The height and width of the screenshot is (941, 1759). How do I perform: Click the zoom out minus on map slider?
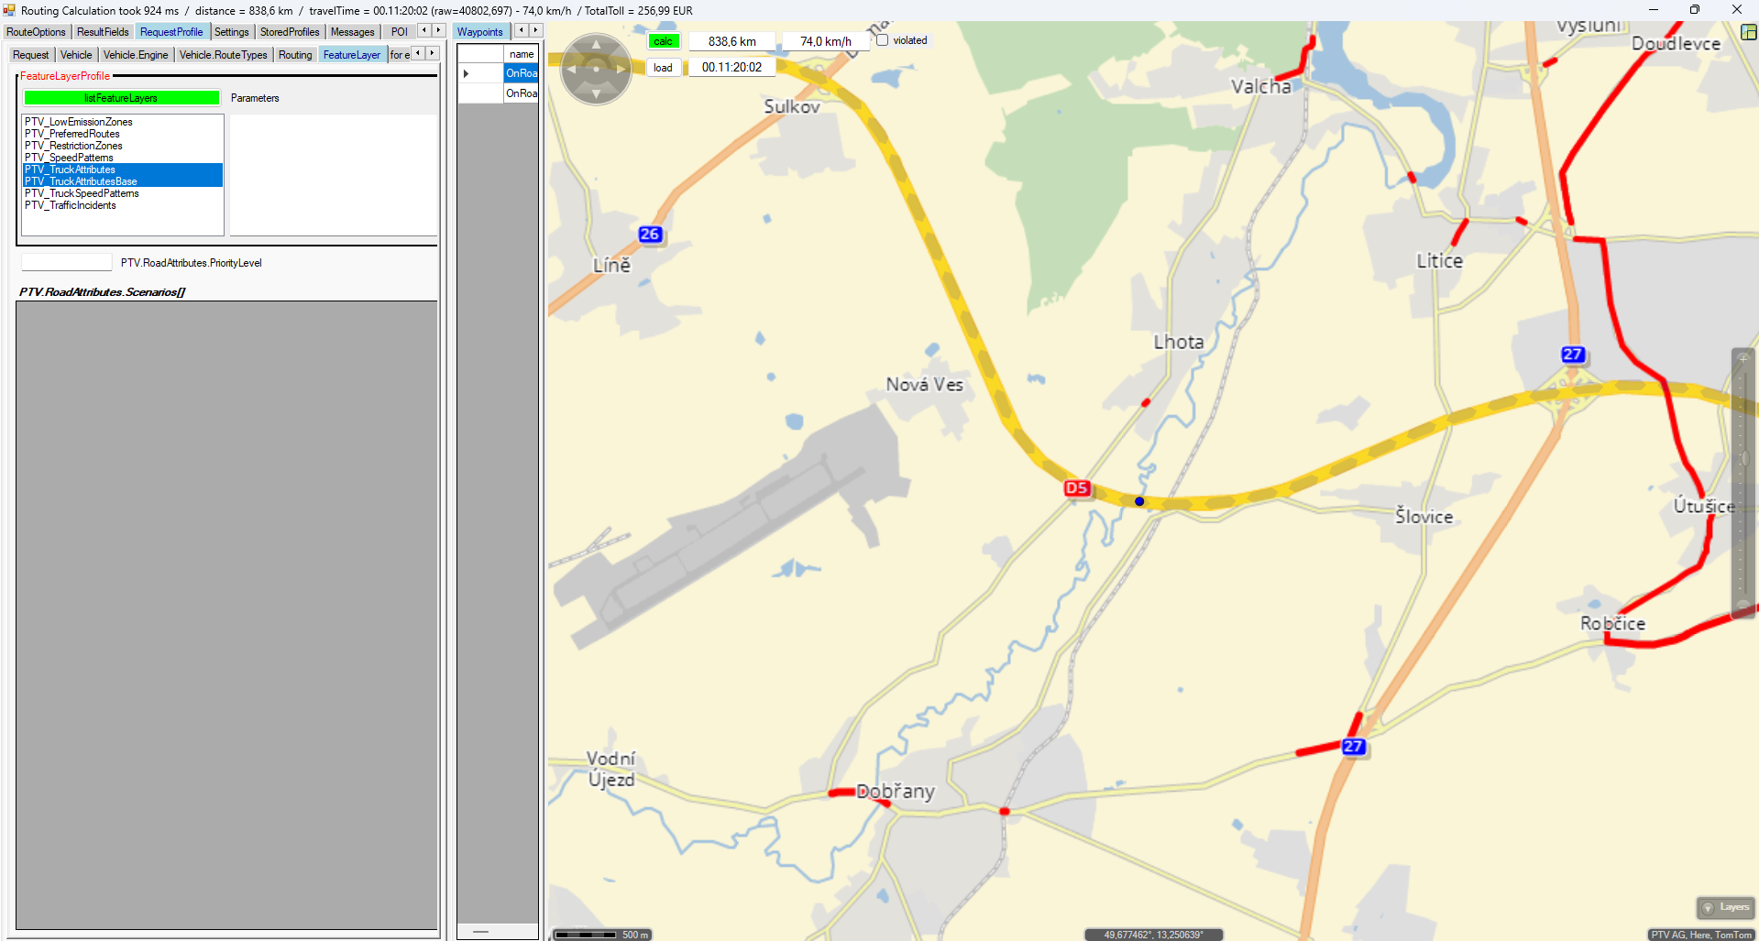coord(1743,606)
